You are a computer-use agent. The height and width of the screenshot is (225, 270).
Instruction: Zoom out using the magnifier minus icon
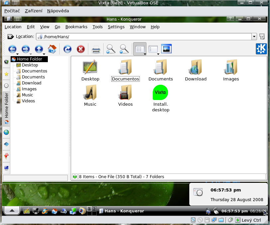point(124,49)
